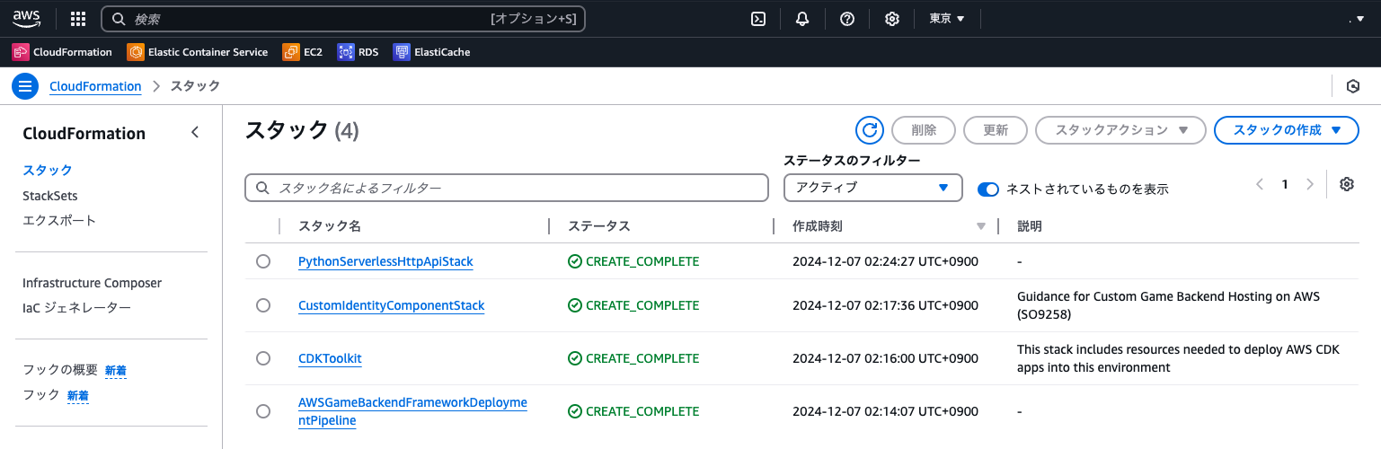Select the CDKToolkit radio button
Image resolution: width=1381 pixels, height=449 pixels.
tap(263, 358)
